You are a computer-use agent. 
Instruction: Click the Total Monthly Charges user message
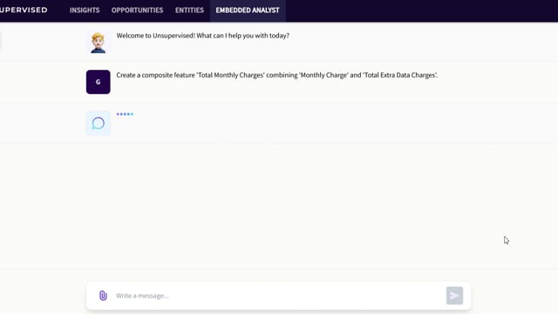point(277,75)
